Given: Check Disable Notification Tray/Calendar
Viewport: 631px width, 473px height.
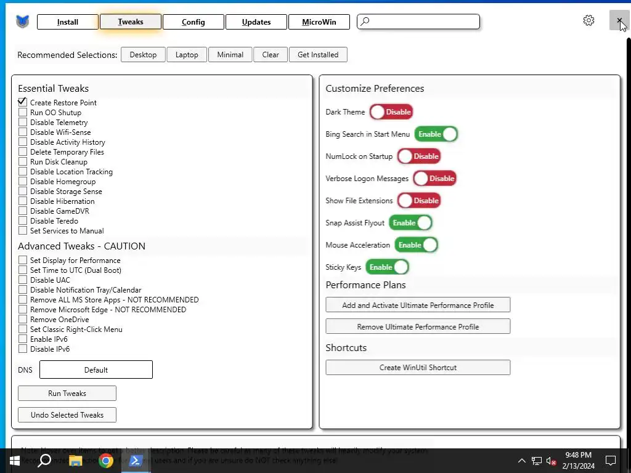Looking at the screenshot, I should (x=23, y=289).
